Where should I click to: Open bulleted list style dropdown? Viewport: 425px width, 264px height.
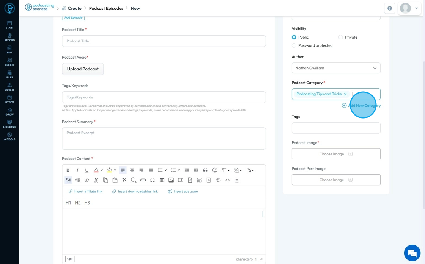pyautogui.click(x=179, y=170)
